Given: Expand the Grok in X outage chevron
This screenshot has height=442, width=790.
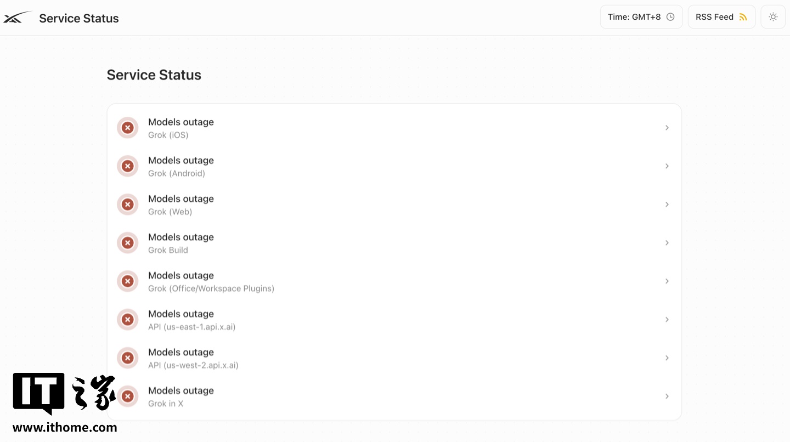Looking at the screenshot, I should (x=667, y=396).
